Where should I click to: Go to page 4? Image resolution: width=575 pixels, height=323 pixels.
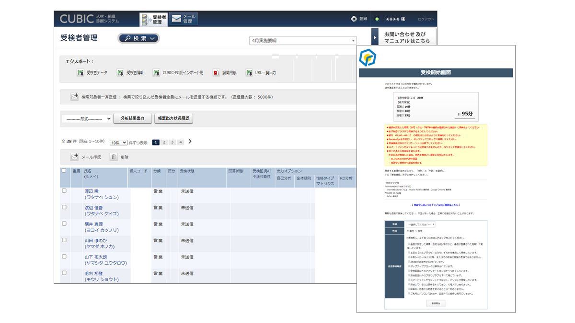click(x=181, y=142)
